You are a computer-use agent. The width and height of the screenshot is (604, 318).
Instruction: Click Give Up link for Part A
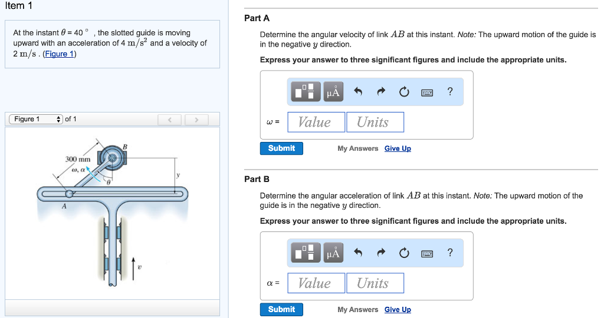pyautogui.click(x=398, y=148)
